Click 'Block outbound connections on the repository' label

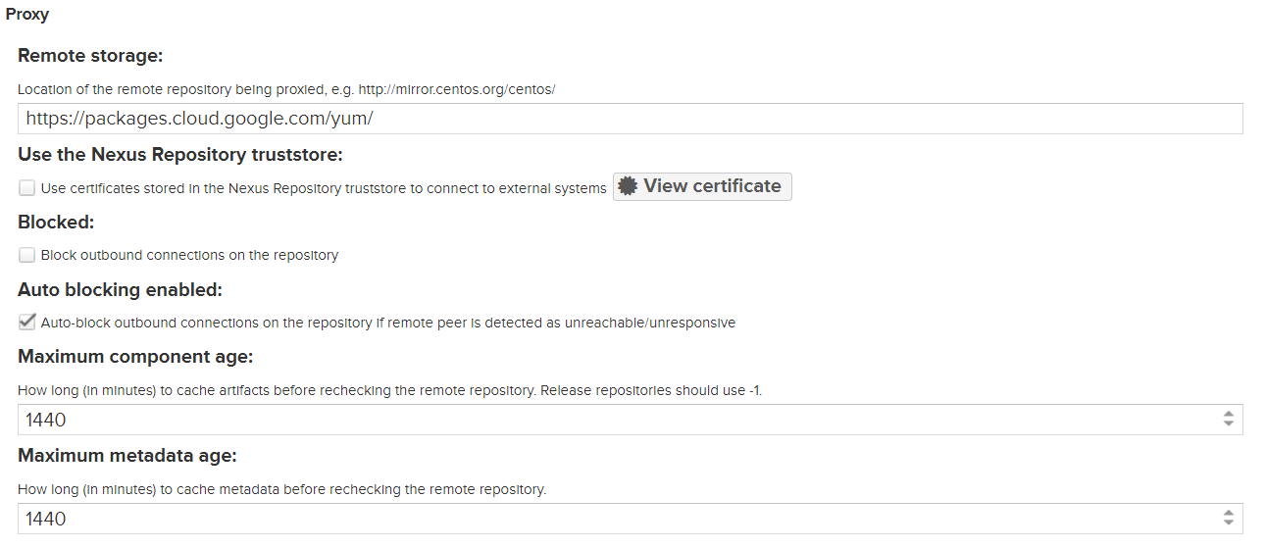pos(189,255)
